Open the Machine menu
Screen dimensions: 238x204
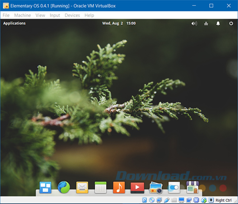(x=22, y=15)
